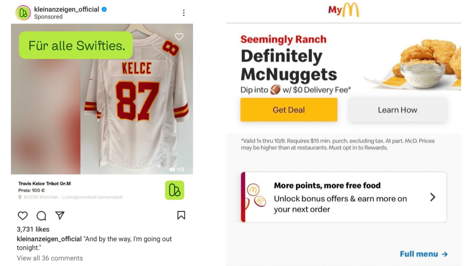
Task: Open the three-dot post options menu
Action: coord(184,13)
